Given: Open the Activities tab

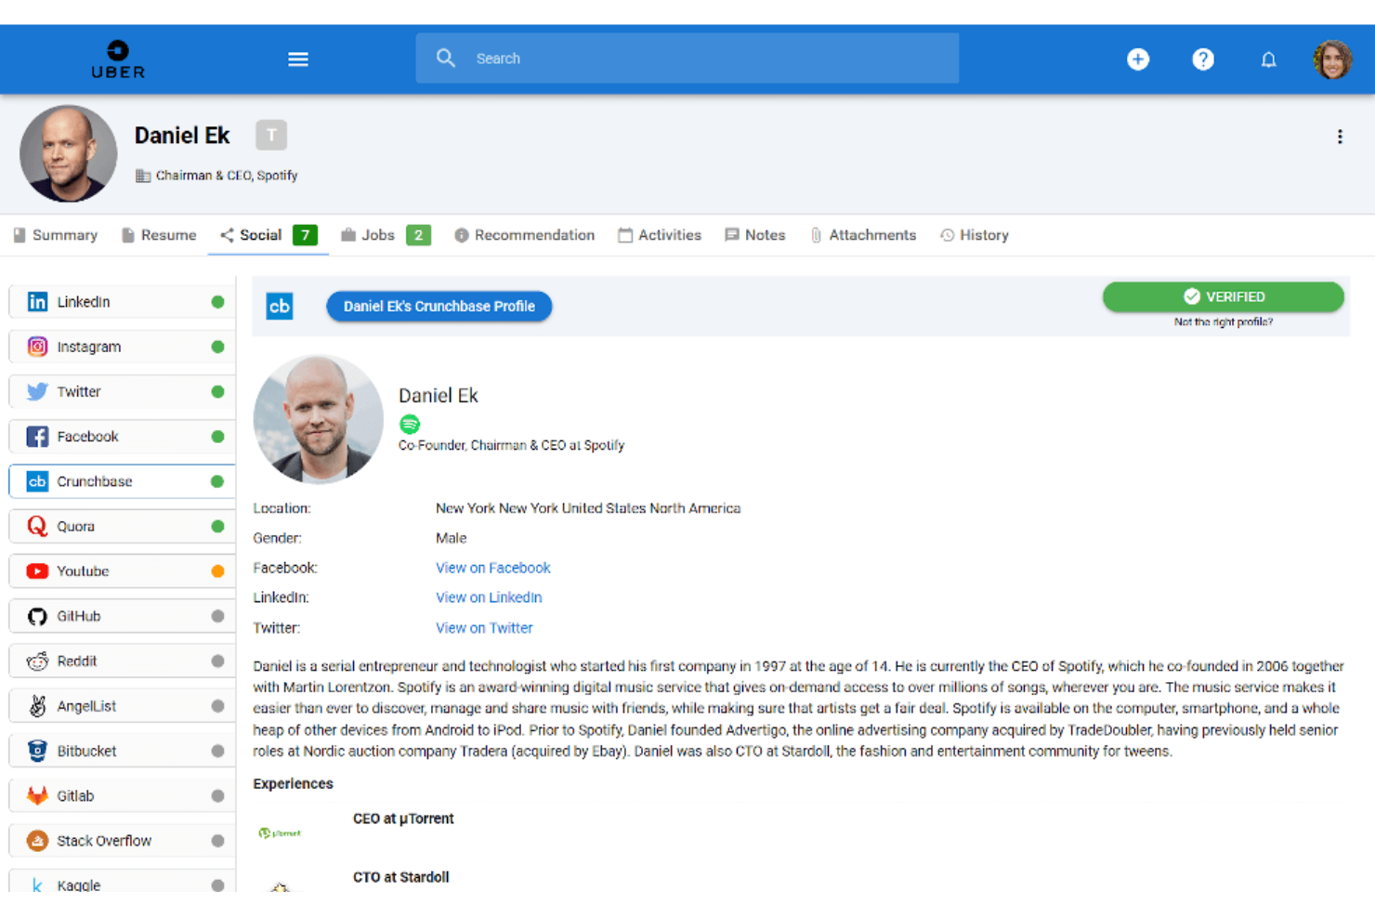Looking at the screenshot, I should [660, 235].
